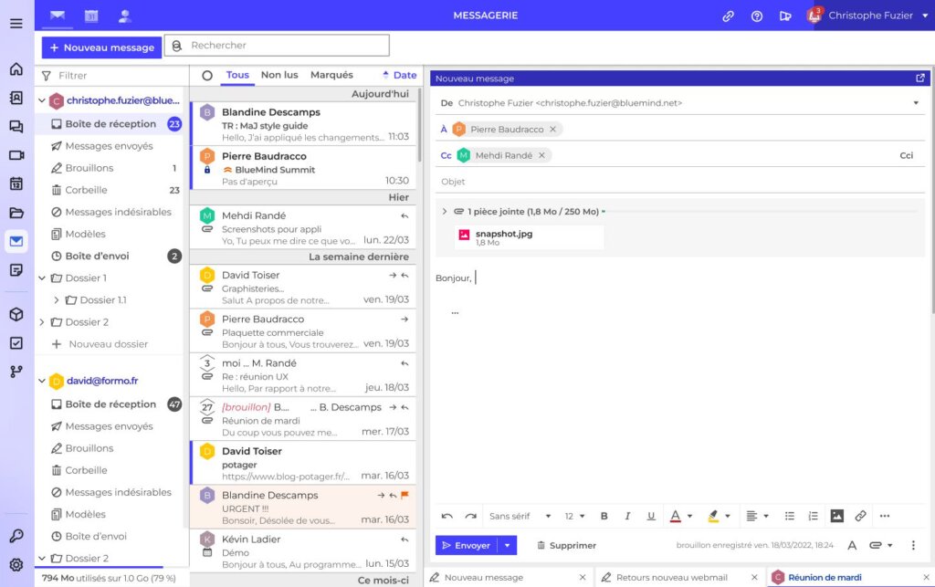This screenshot has height=587, width=935.
Task: Create a message with Nouveau message button
Action: point(101,47)
